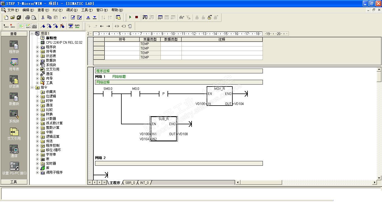Open the 文件(F) menu
382x215 pixels.
pos(13,10)
